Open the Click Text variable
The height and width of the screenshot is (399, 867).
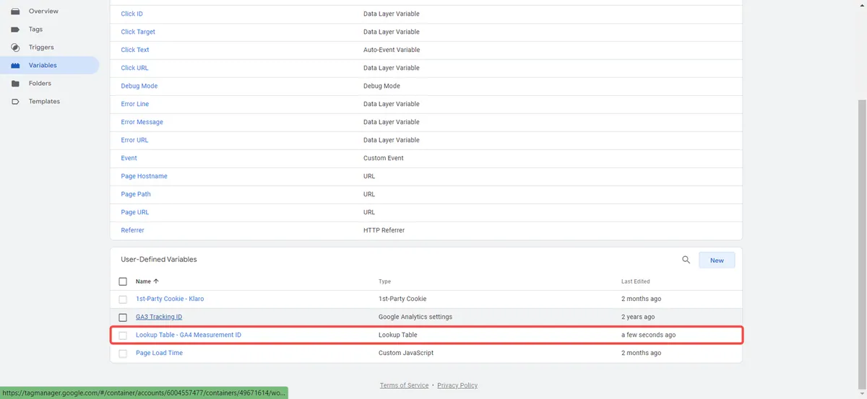coord(135,50)
